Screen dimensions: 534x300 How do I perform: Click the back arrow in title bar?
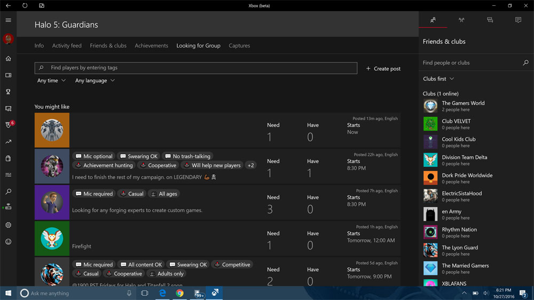[8, 5]
